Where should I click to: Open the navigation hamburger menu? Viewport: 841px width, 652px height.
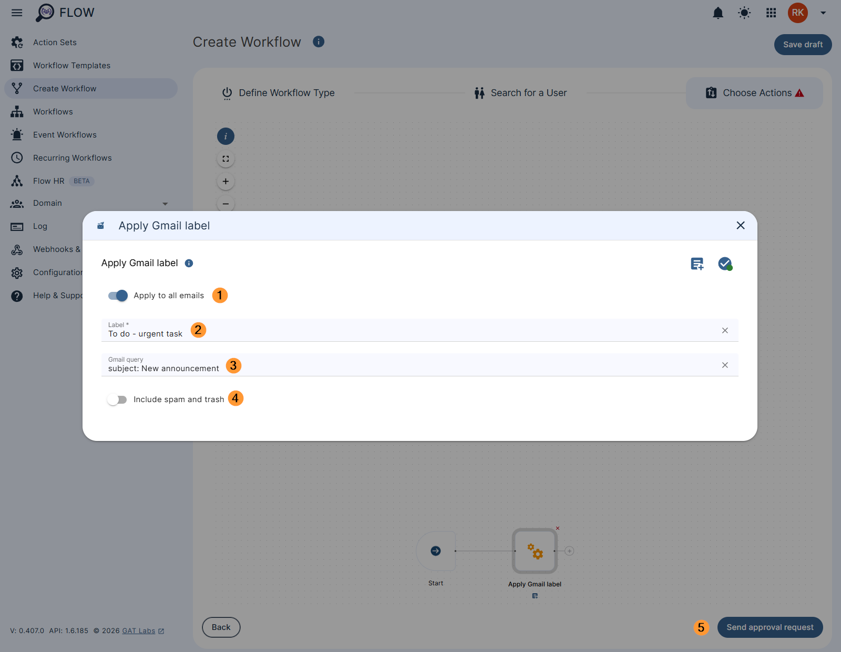pyautogui.click(x=16, y=13)
